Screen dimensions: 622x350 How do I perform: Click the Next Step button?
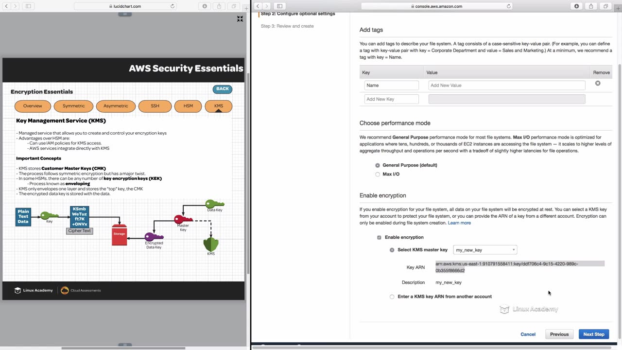pyautogui.click(x=594, y=334)
